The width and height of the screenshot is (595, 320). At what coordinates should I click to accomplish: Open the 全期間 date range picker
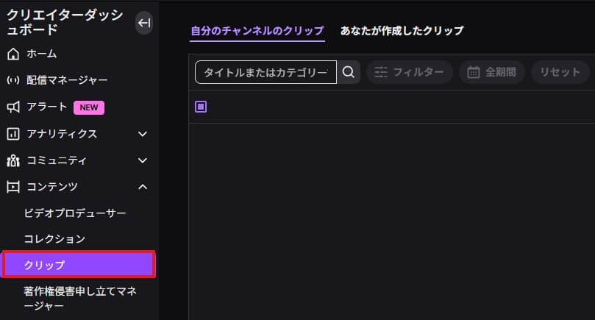coord(492,72)
